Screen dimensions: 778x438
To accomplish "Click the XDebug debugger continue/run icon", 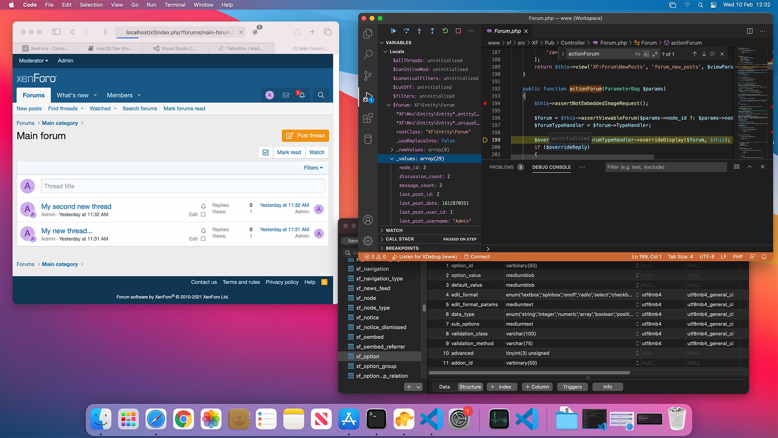I will 393,32.
